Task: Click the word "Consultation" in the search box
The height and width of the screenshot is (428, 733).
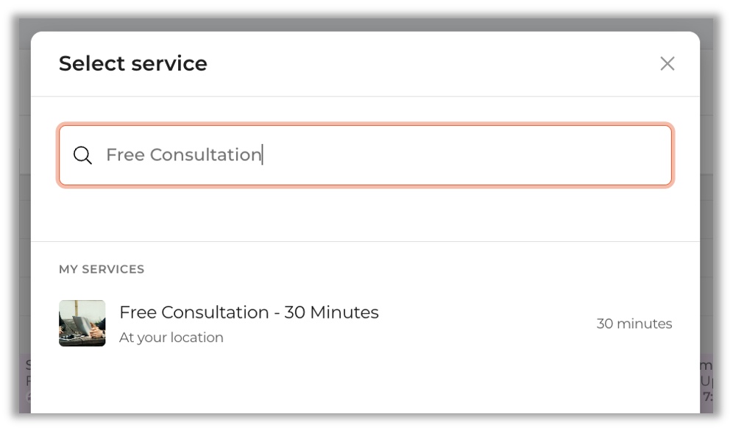Action: [x=205, y=155]
